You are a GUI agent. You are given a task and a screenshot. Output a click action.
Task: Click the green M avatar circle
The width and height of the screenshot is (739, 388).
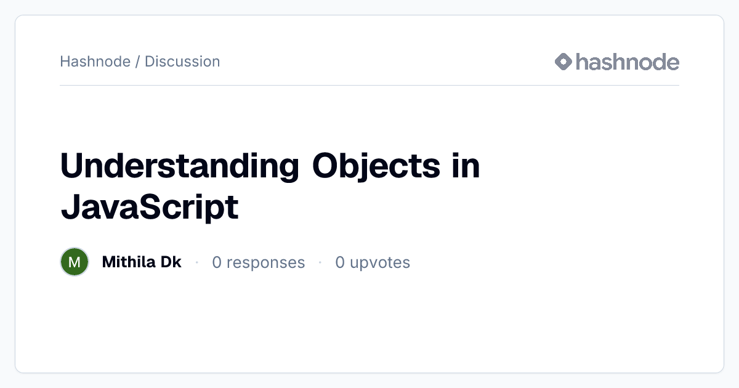coord(75,262)
